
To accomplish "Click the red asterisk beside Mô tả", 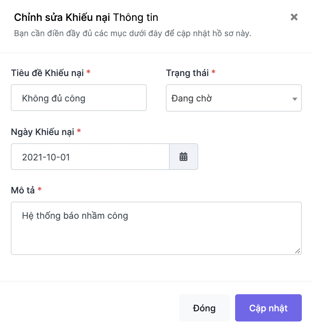I will click(39, 189).
